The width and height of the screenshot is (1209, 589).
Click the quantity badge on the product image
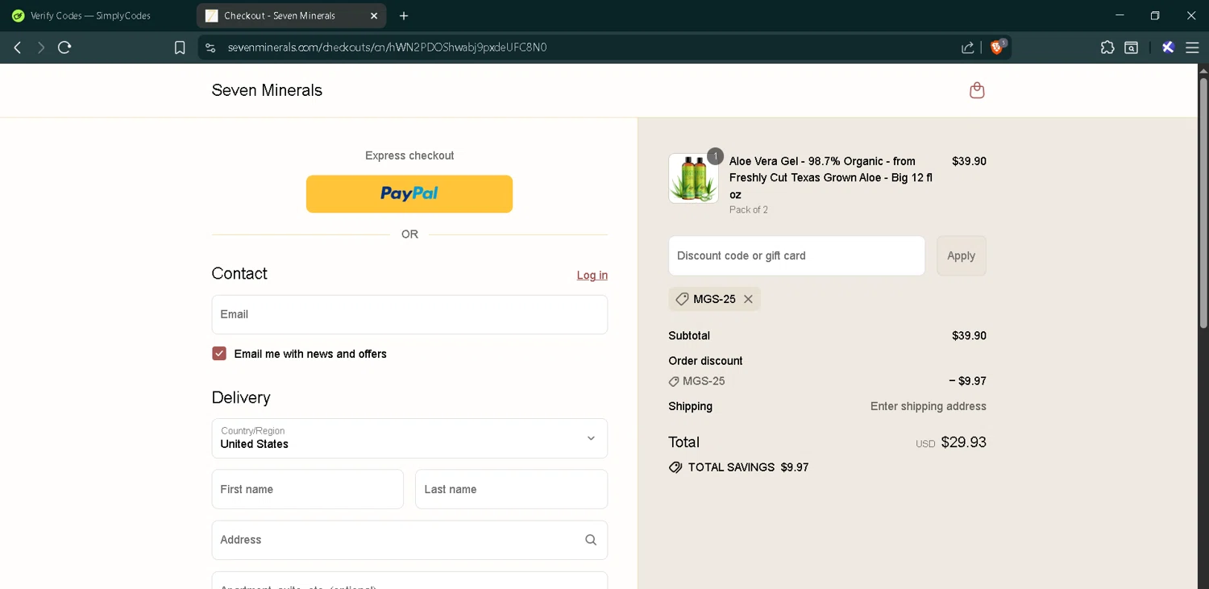715,156
